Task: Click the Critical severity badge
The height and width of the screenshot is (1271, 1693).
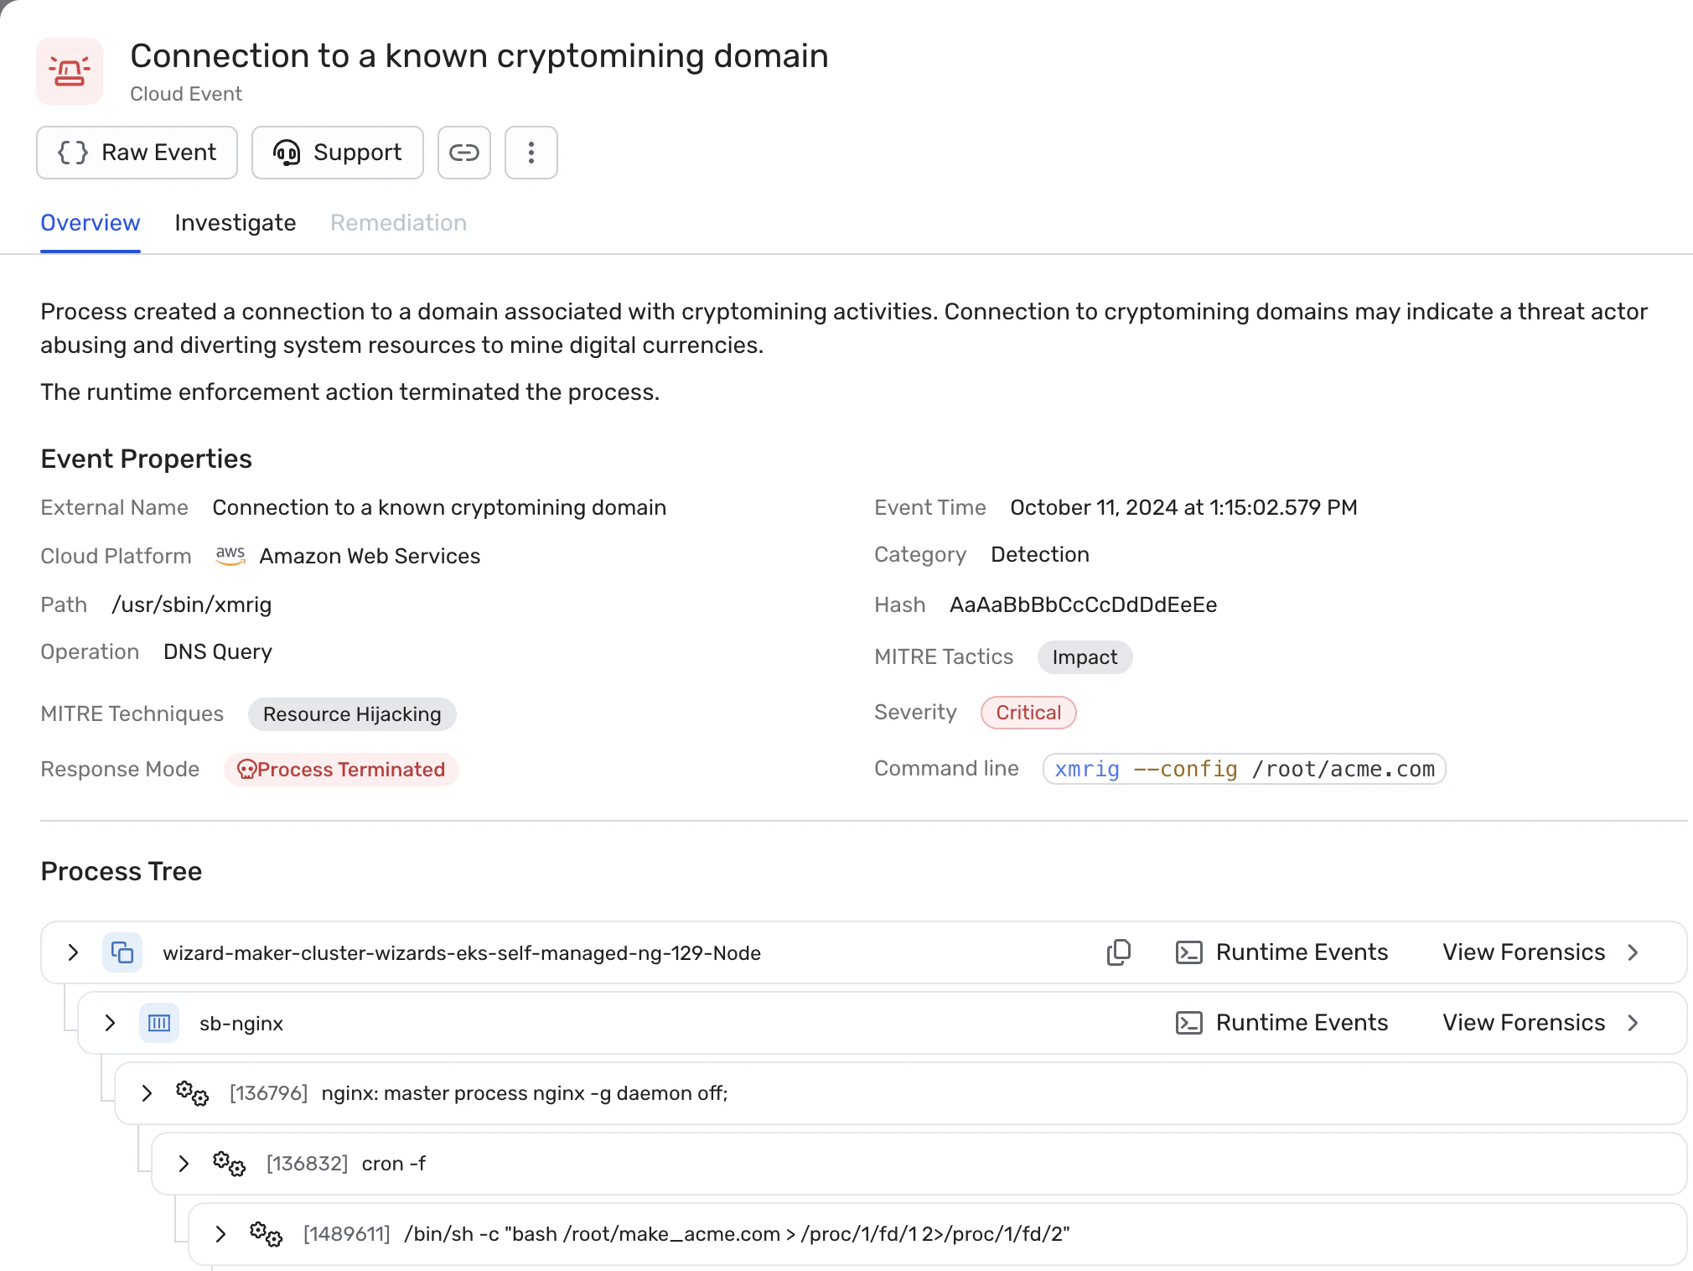Action: tap(1028, 713)
